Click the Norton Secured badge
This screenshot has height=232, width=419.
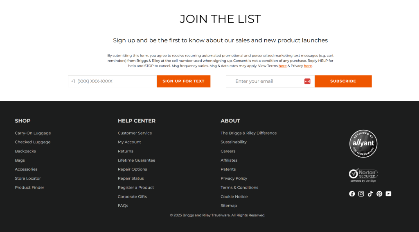(x=363, y=175)
